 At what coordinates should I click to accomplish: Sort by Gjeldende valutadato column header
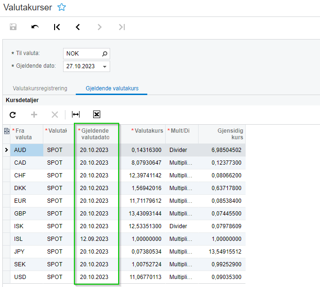96,134
